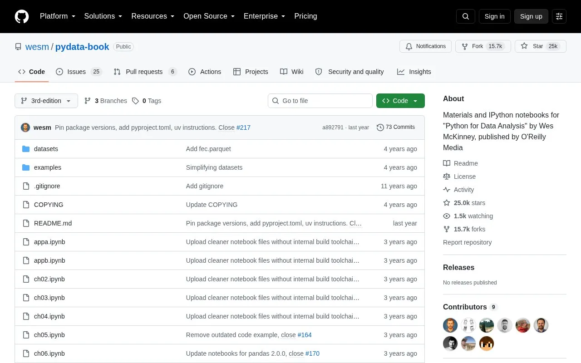
Task: Click the License scale icon in About
Action: coord(447,177)
